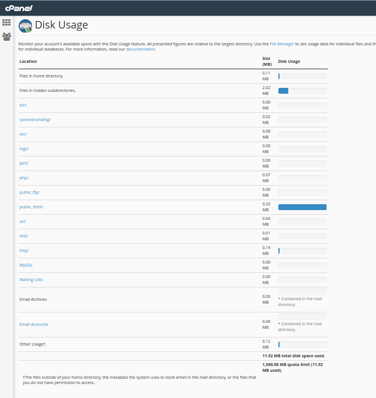Open the cpanelbranding/ directory
The width and height of the screenshot is (376, 398).
coord(35,119)
